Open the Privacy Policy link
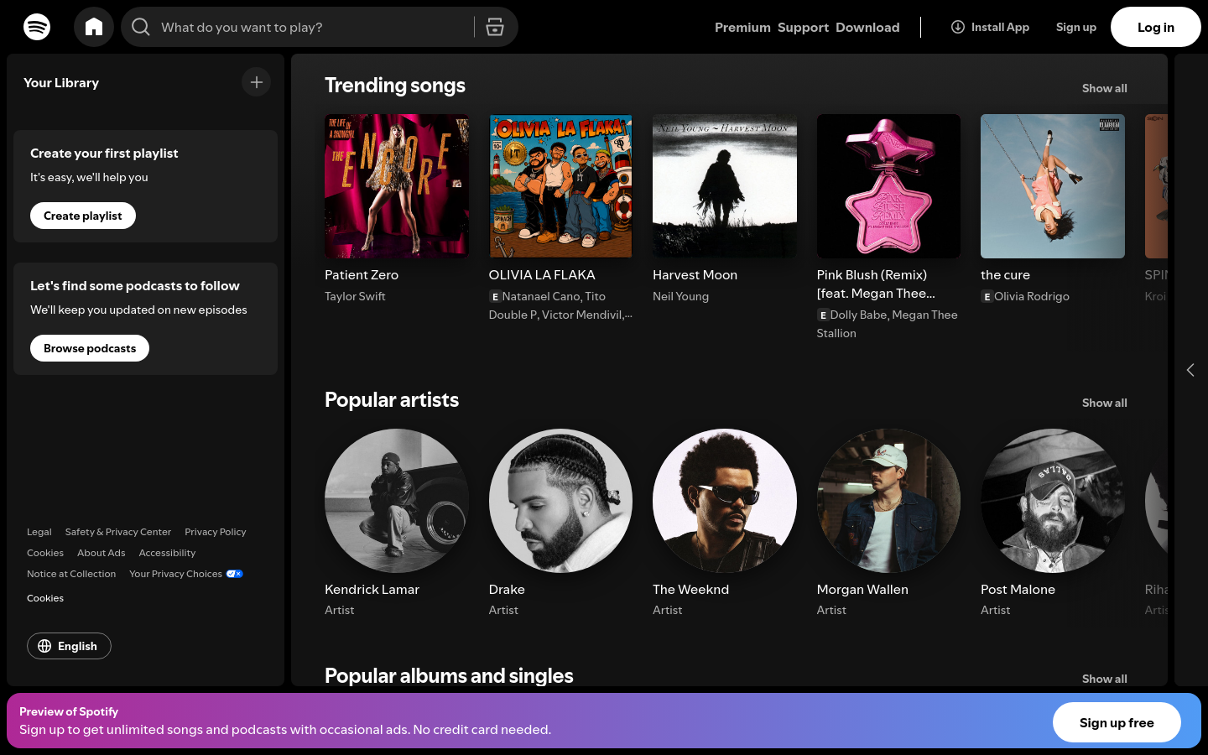Viewport: 1208px width, 755px height. coord(216,532)
